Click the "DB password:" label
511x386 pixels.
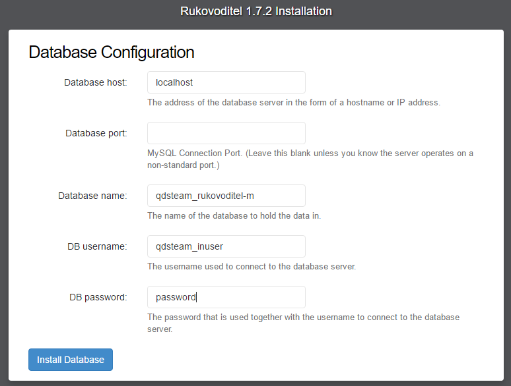98,297
